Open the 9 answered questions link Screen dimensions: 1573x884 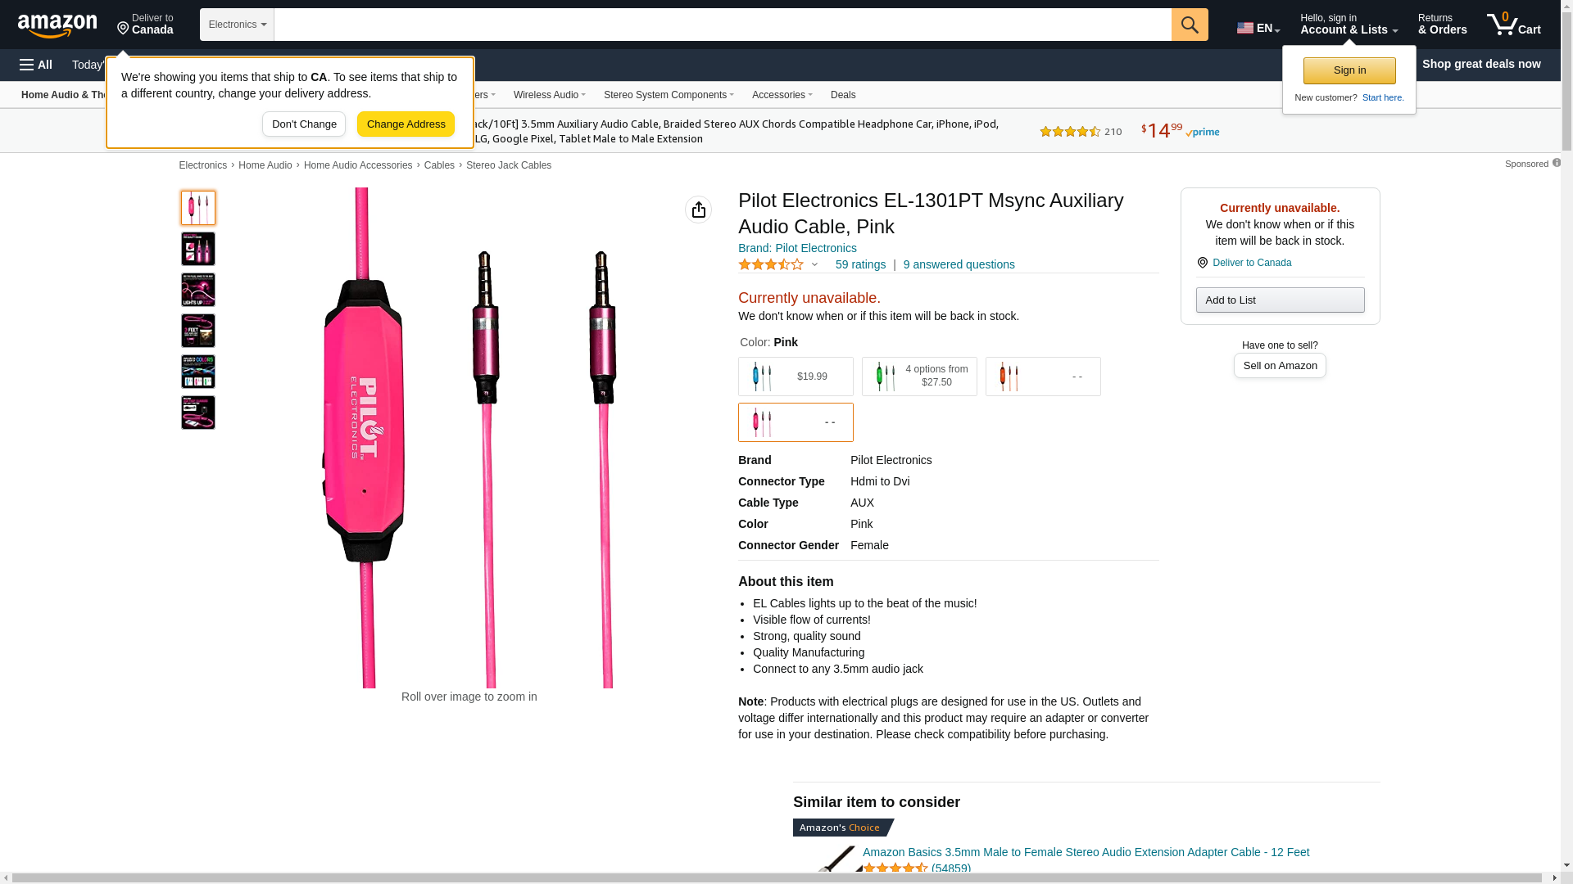pyautogui.click(x=959, y=264)
